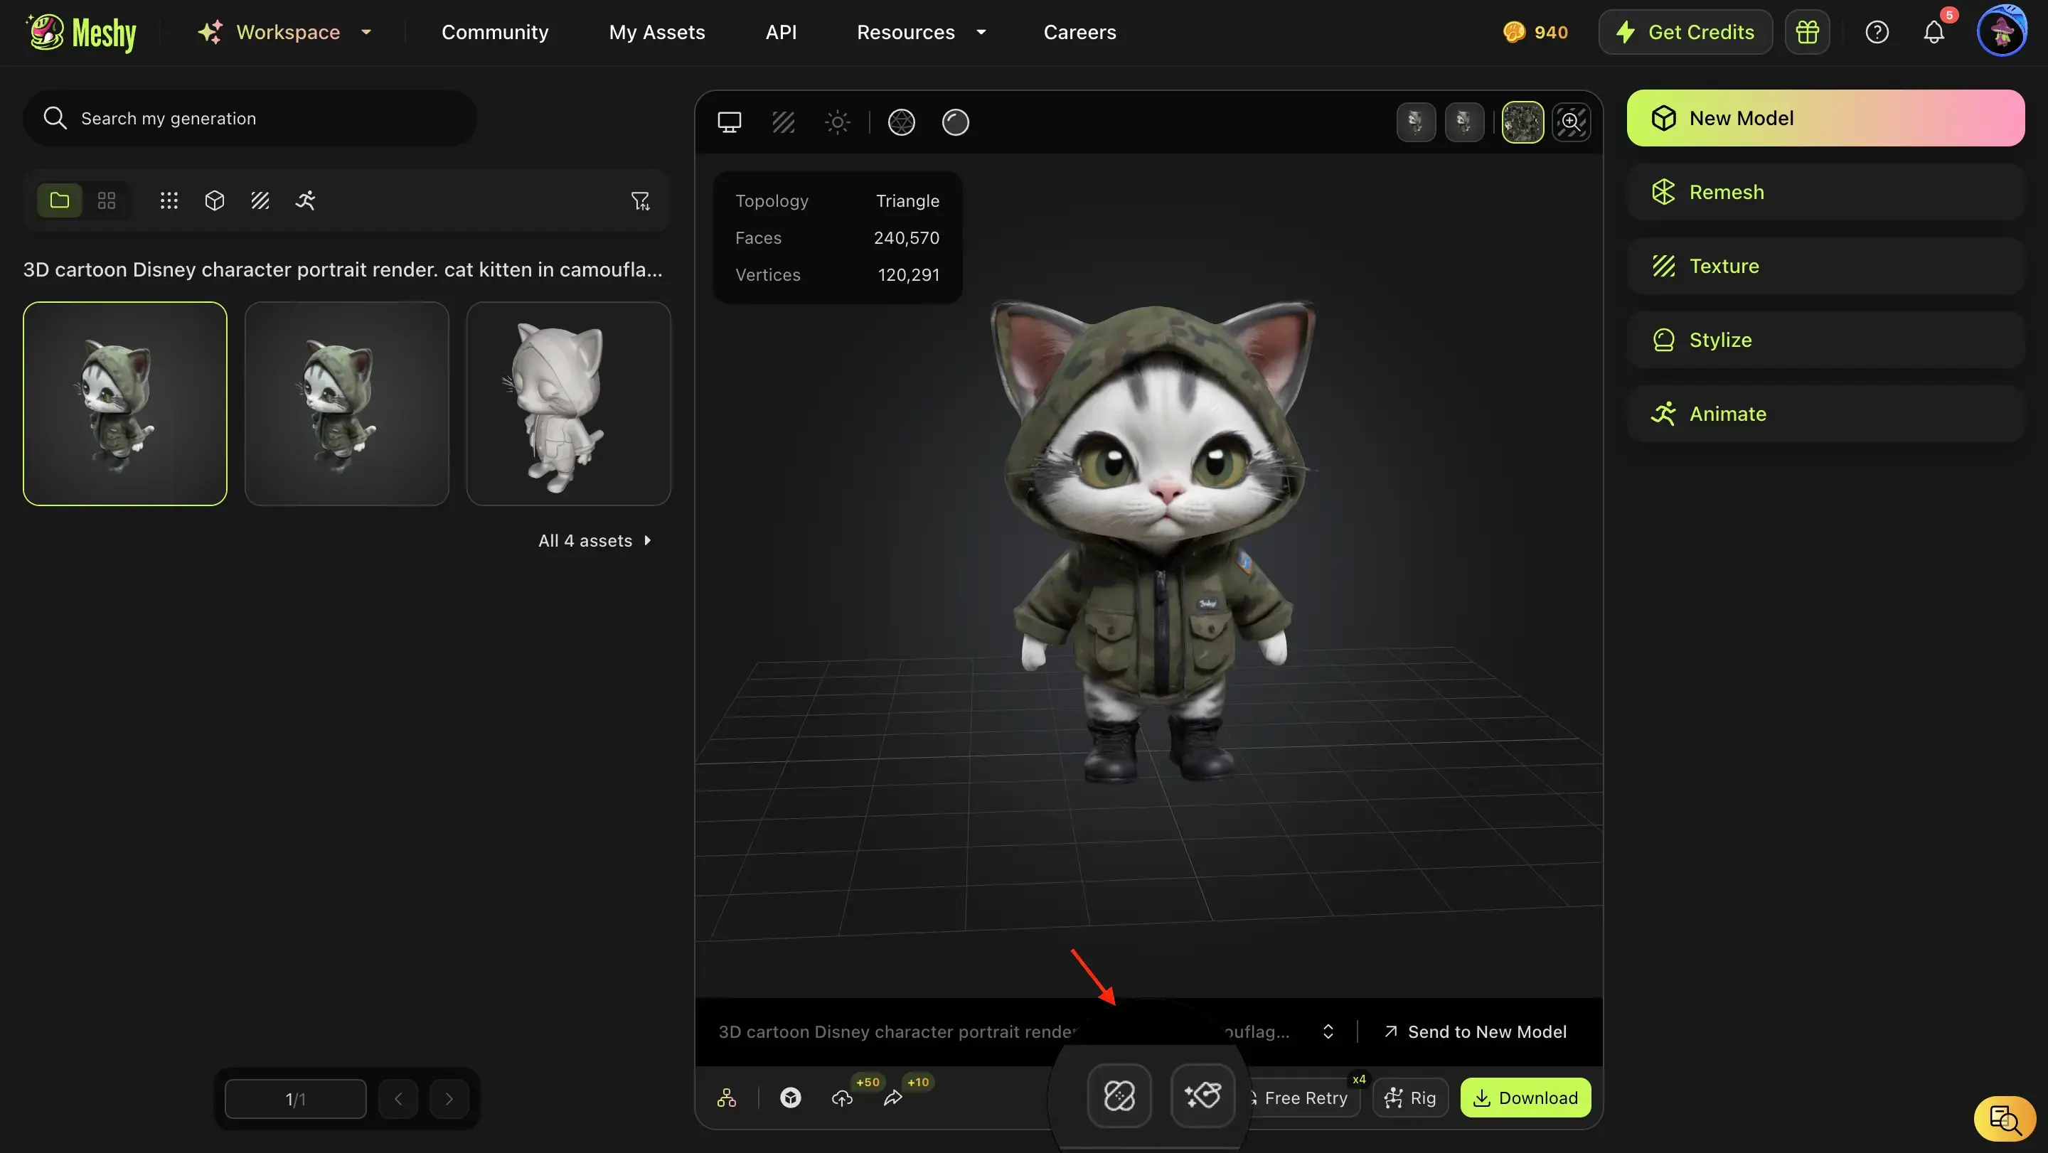Open the notifications bell

1934,33
